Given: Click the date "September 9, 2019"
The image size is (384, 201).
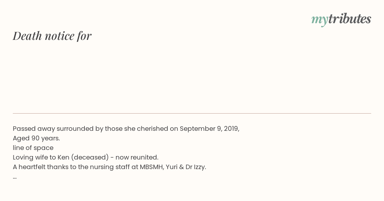Looking at the screenshot, I should pos(209,129).
